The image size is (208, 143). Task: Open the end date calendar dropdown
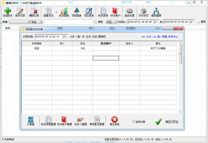(x=192, y=22)
